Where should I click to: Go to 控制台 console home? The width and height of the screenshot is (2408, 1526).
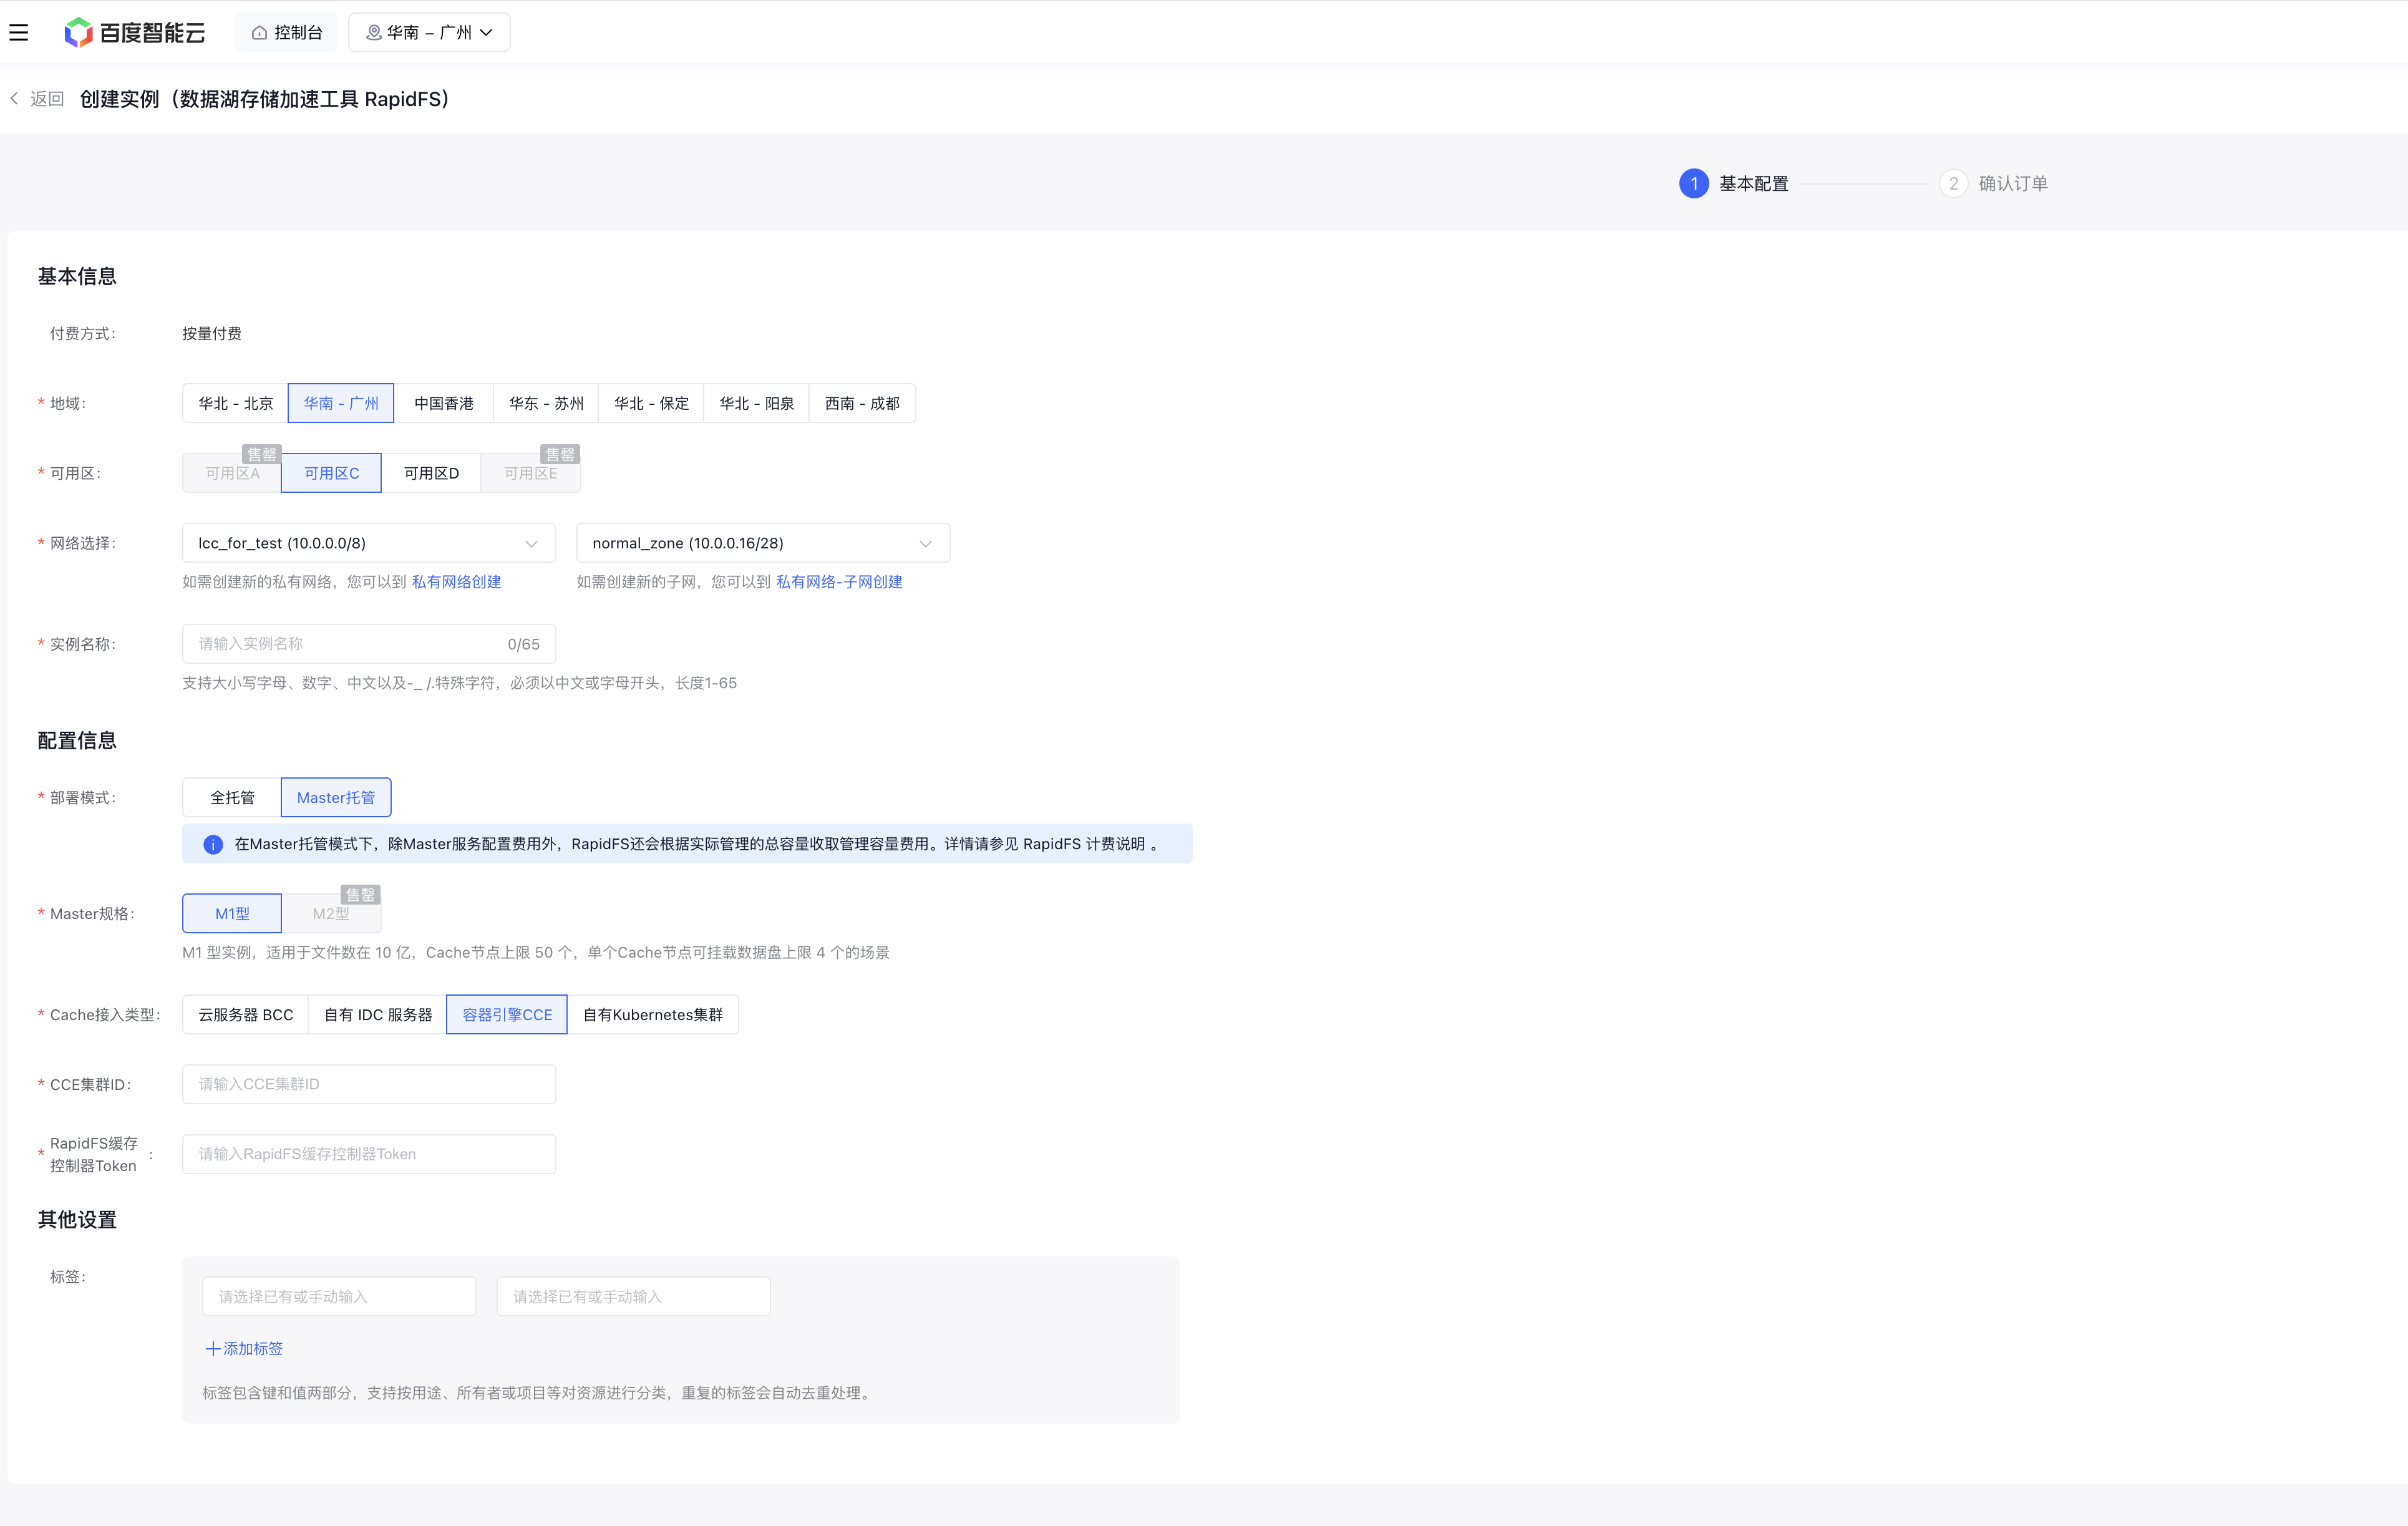286,33
